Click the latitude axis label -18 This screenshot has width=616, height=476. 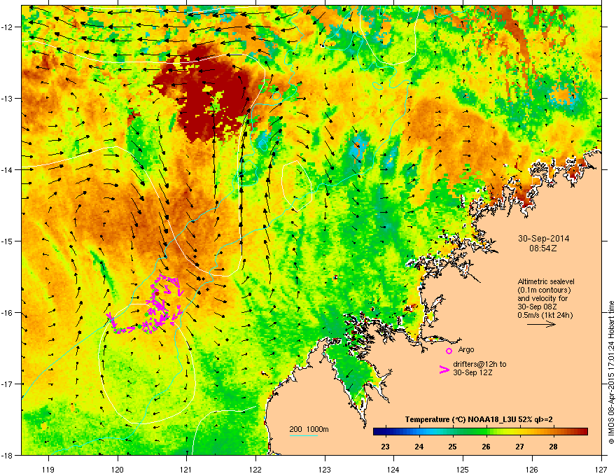pyautogui.click(x=8, y=455)
